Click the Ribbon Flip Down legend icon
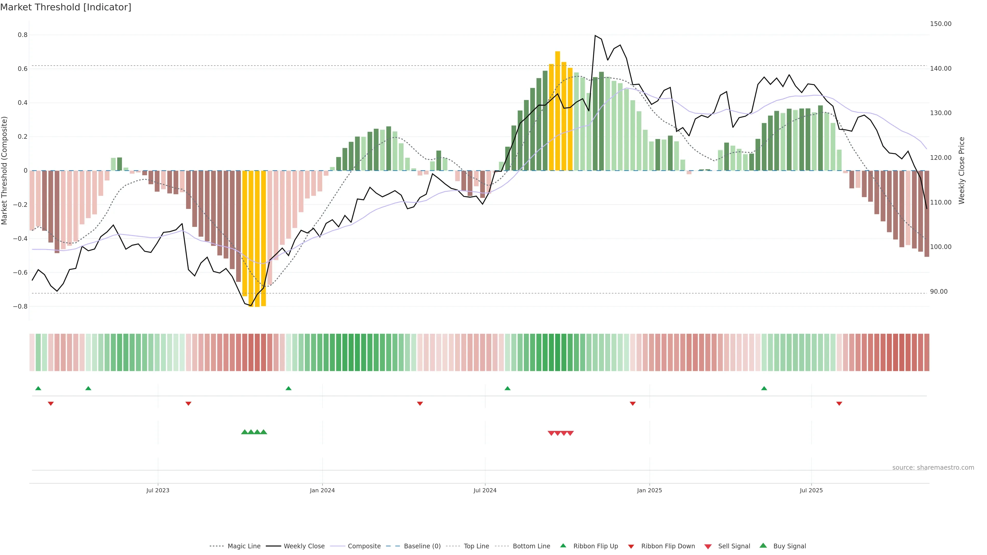 [x=631, y=546]
